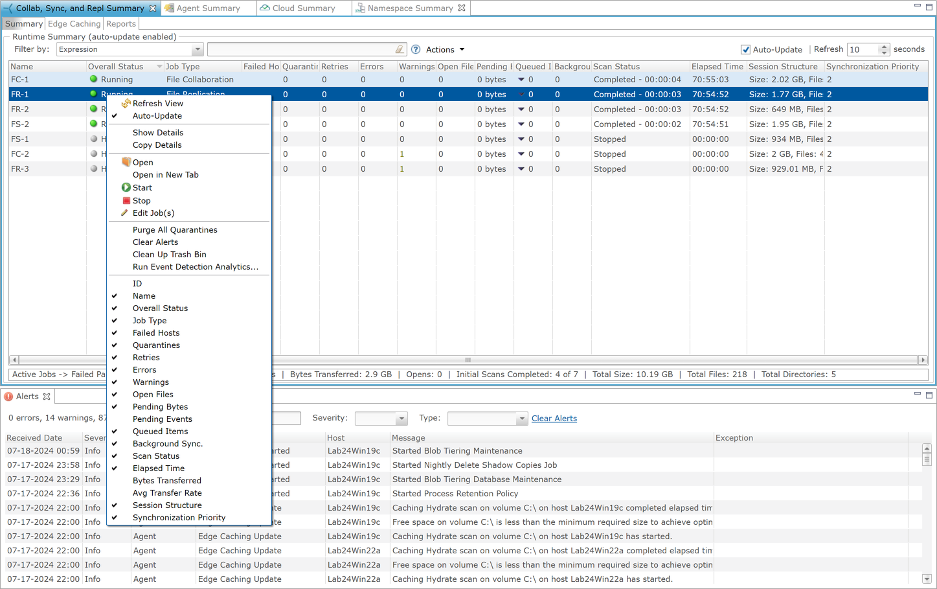The image size is (937, 589).
Task: Click the clear filter eraser icon
Action: 400,49
